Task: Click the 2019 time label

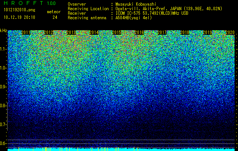Action: tap(207, 32)
